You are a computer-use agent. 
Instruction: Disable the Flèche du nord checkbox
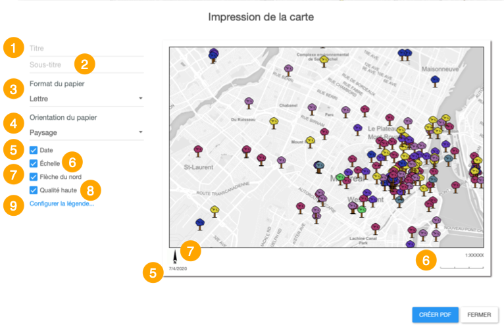pos(34,177)
